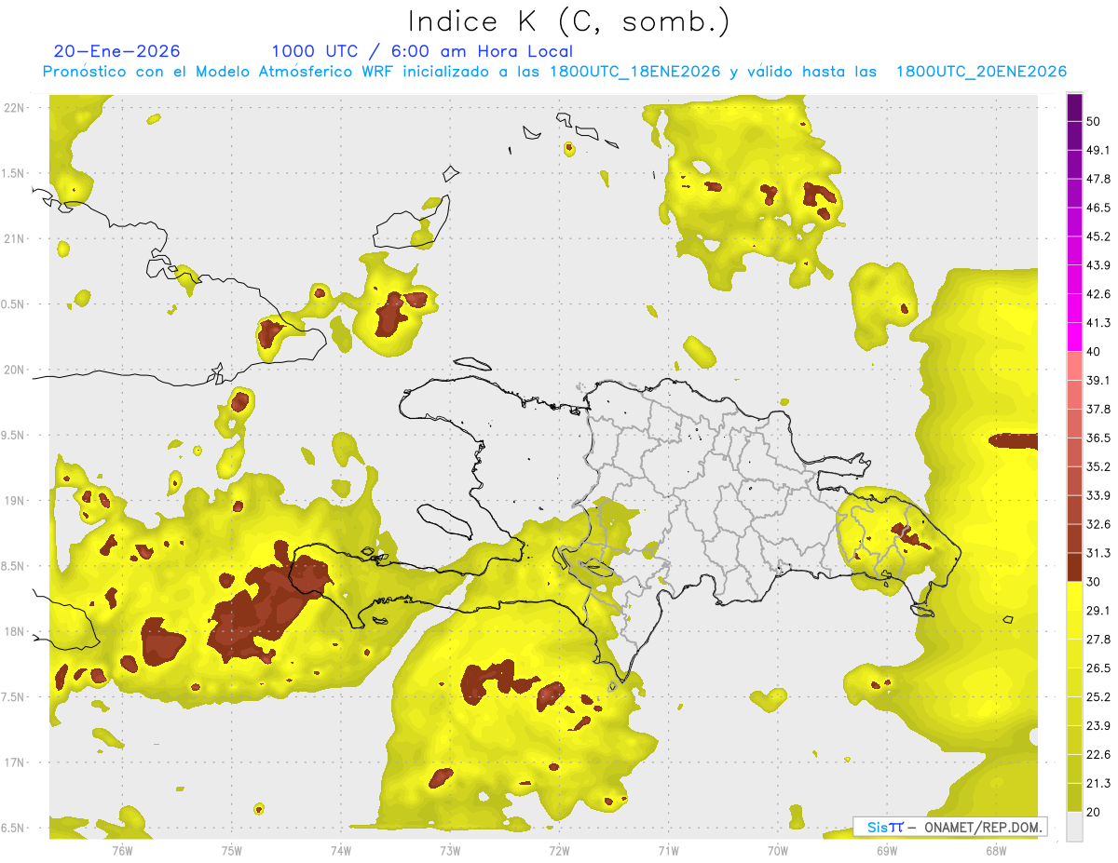Screen dimensions: 1118x863
Task: Click the 'ONAMET/REP.DOM.' credit label
Action: 981,827
